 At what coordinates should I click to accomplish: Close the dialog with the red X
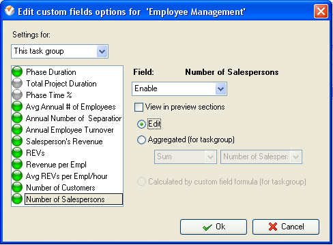321,11
